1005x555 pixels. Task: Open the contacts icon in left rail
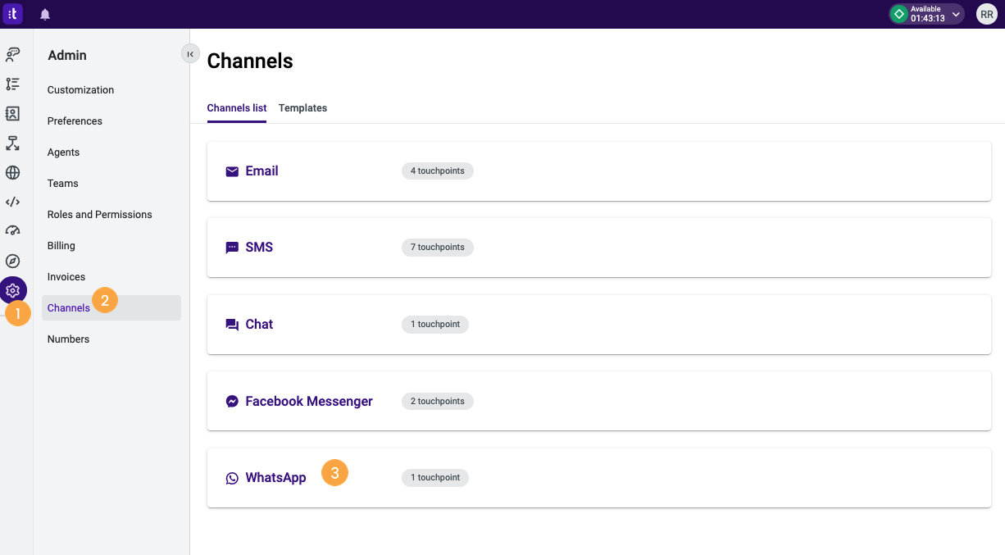tap(13, 114)
